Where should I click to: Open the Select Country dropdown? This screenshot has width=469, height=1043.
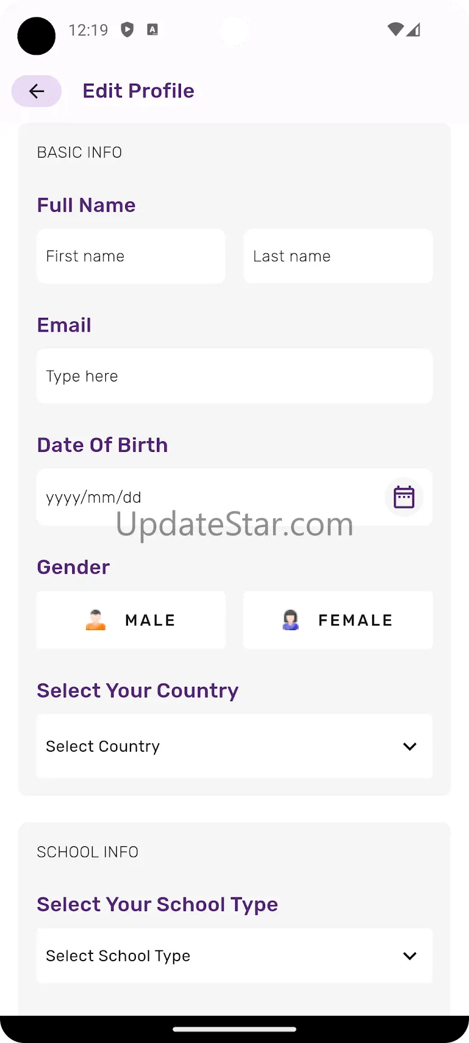pyautogui.click(x=234, y=746)
